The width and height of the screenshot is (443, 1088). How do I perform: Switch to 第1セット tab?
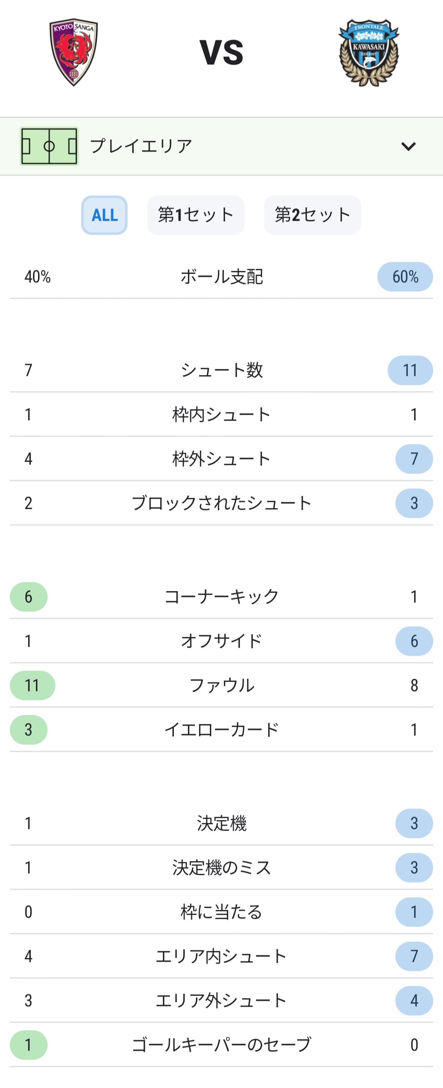pyautogui.click(x=196, y=215)
